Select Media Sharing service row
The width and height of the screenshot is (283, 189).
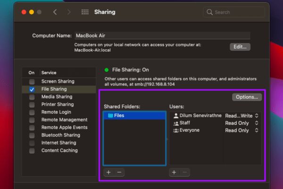click(x=59, y=97)
